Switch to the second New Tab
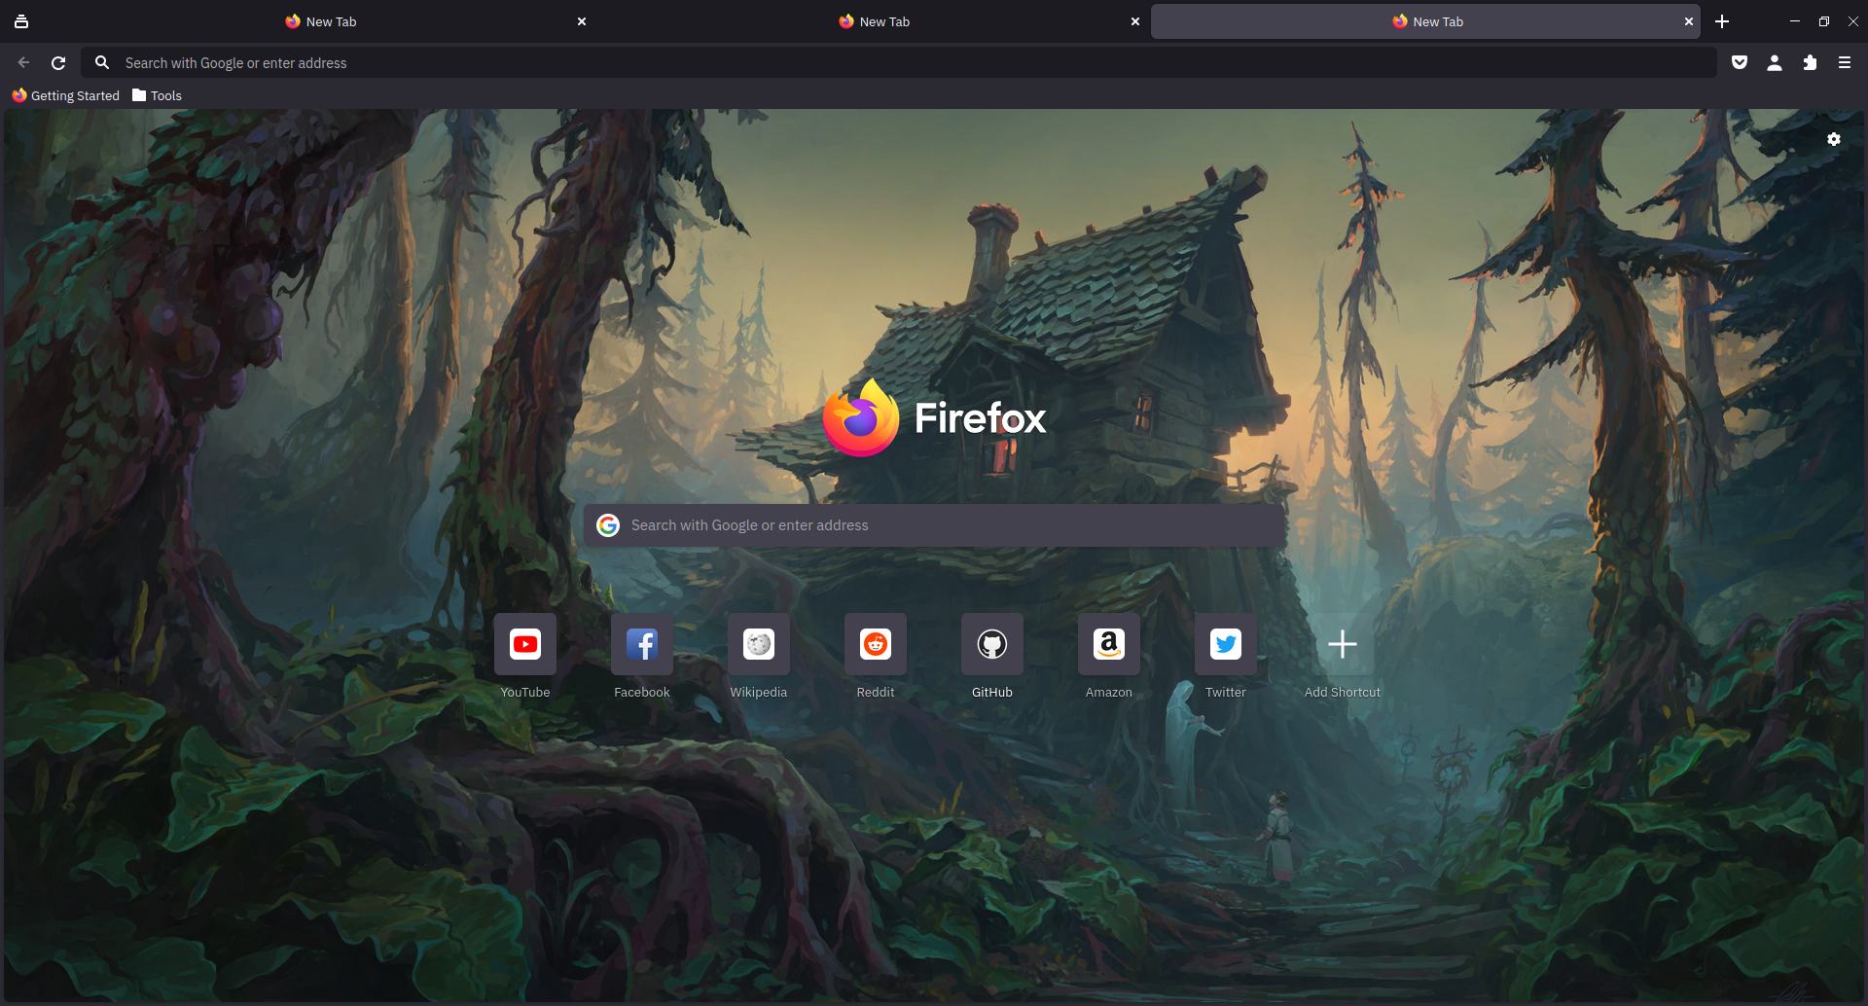The image size is (1868, 1006). [x=874, y=21]
